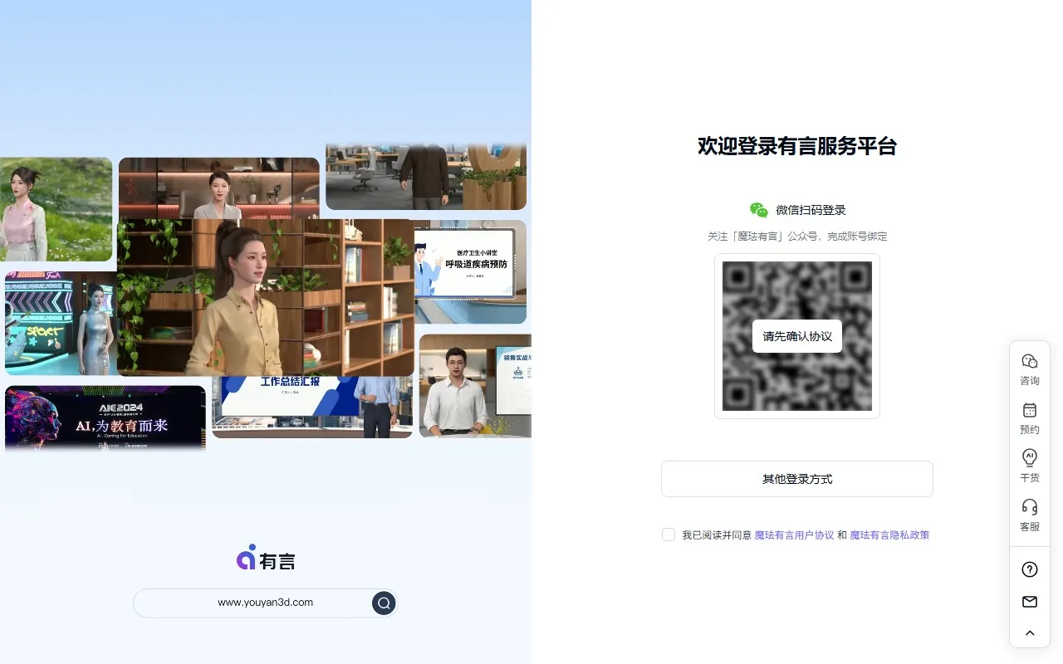
Task: Click the www.youyan3d.com address field
Action: (265, 603)
